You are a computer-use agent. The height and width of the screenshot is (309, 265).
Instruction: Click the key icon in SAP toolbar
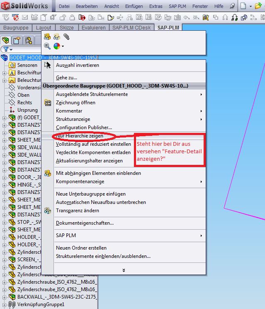187,17
